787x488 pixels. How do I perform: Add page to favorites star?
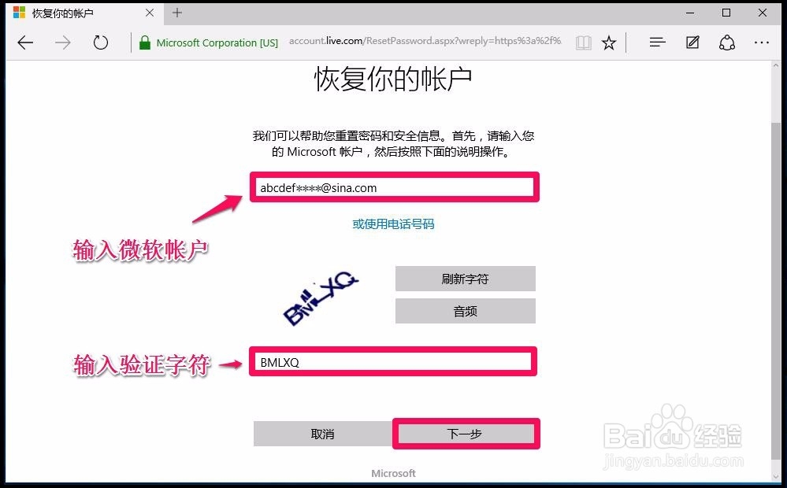coord(609,43)
